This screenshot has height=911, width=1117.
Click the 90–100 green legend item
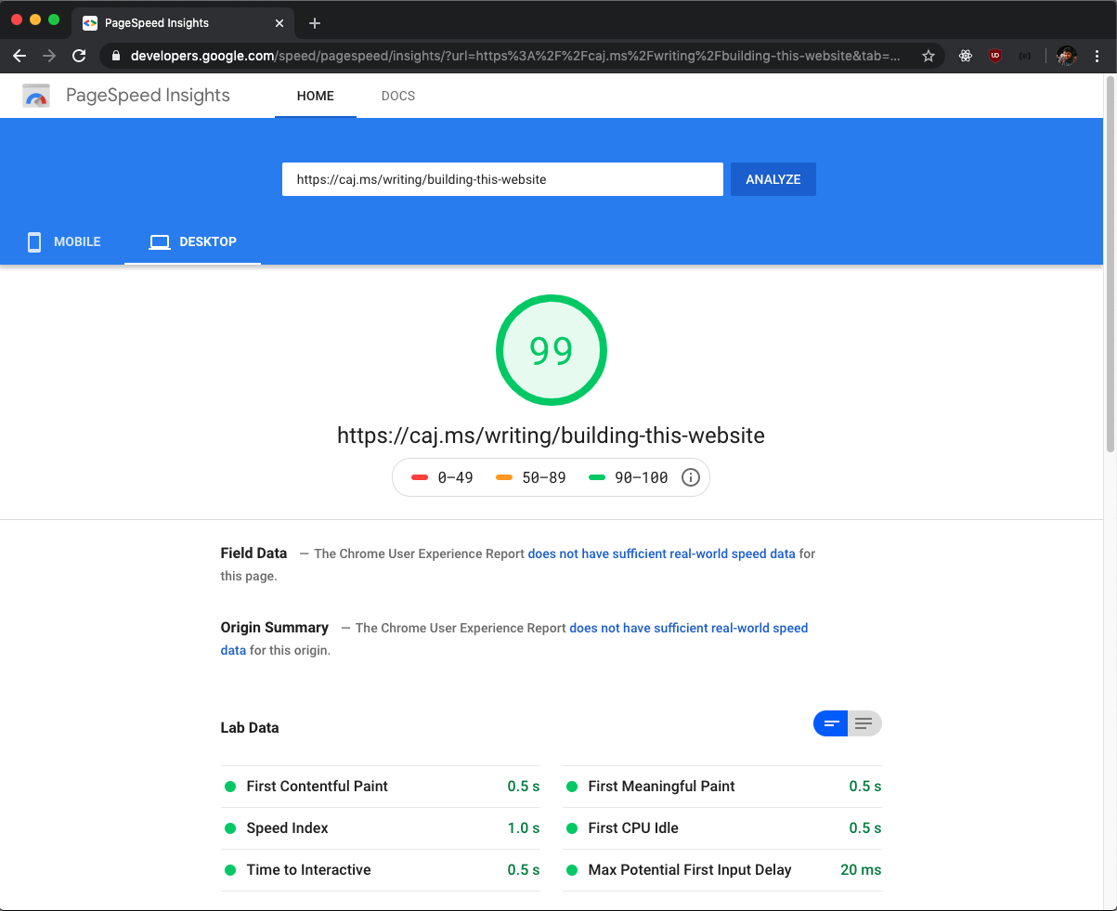point(629,477)
